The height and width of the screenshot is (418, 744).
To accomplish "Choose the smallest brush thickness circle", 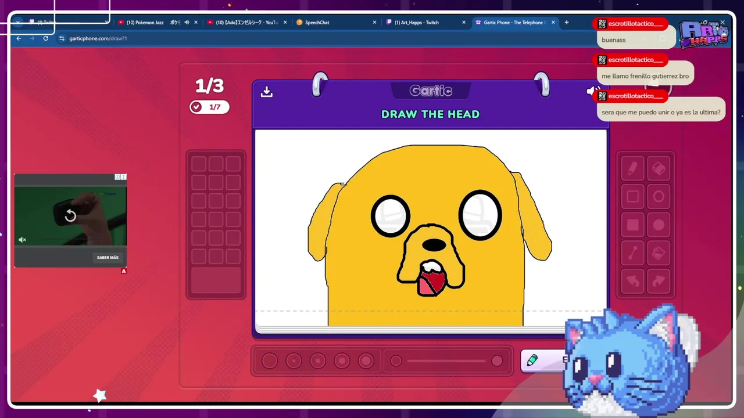I will (270, 361).
